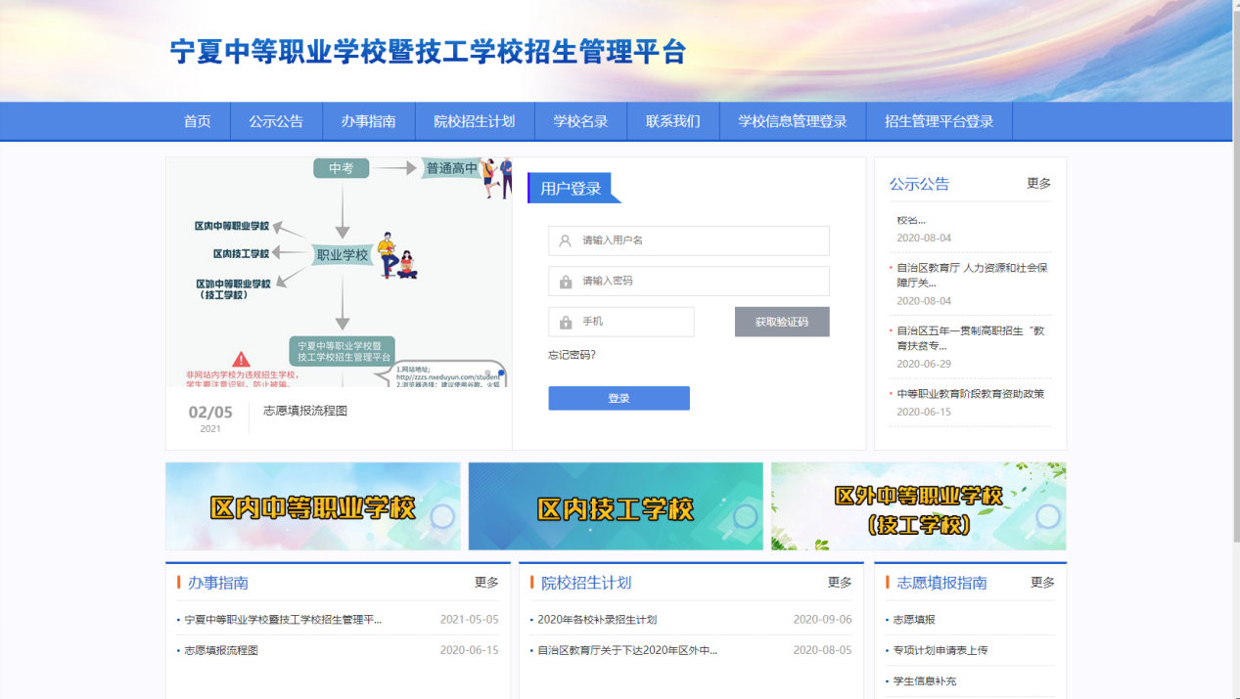Open the 中等职业教育阶段教育资助政策 notice
The image size is (1240, 699).
click(x=970, y=394)
